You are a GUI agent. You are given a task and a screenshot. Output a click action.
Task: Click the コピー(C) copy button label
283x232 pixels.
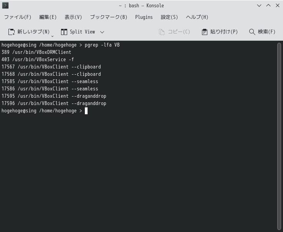click(x=179, y=32)
